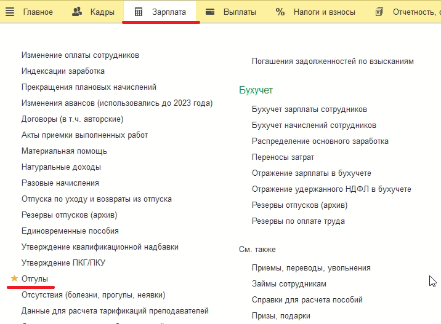
Task: Go to the Выплаты section
Action: point(240,12)
